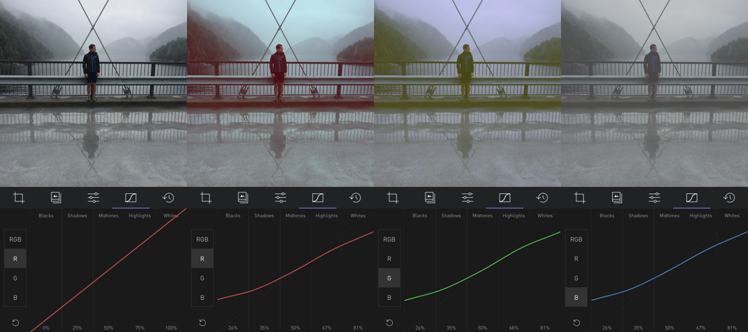748x332 pixels.
Task: Select the RGB channel in the green-curve panel
Action: pyautogui.click(x=389, y=239)
